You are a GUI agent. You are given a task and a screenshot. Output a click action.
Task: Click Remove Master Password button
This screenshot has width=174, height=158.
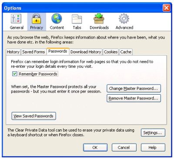coord(134,98)
